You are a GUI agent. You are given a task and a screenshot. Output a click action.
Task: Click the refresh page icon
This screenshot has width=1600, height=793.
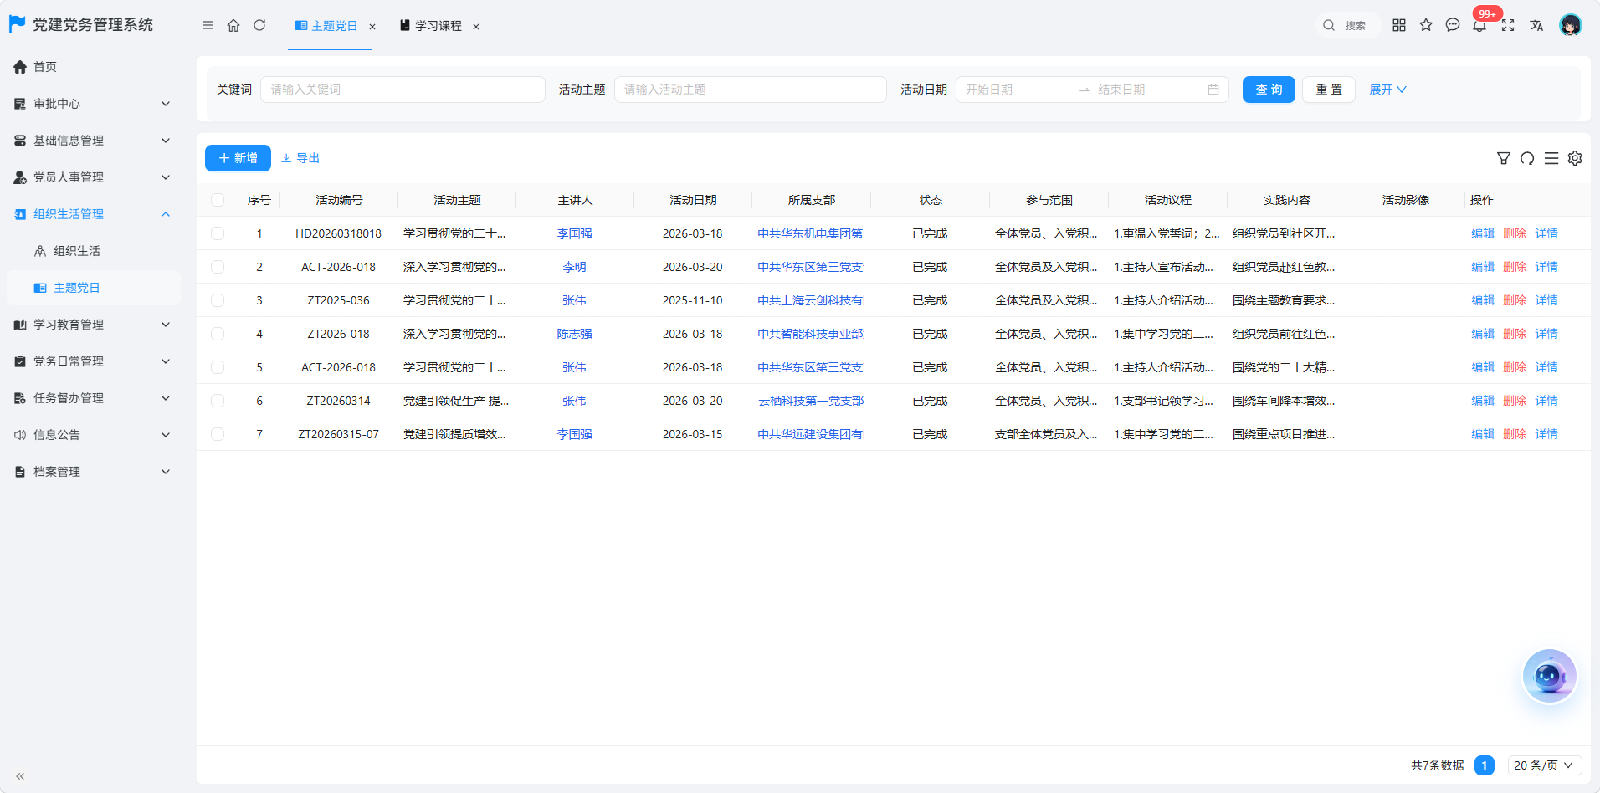tap(259, 26)
